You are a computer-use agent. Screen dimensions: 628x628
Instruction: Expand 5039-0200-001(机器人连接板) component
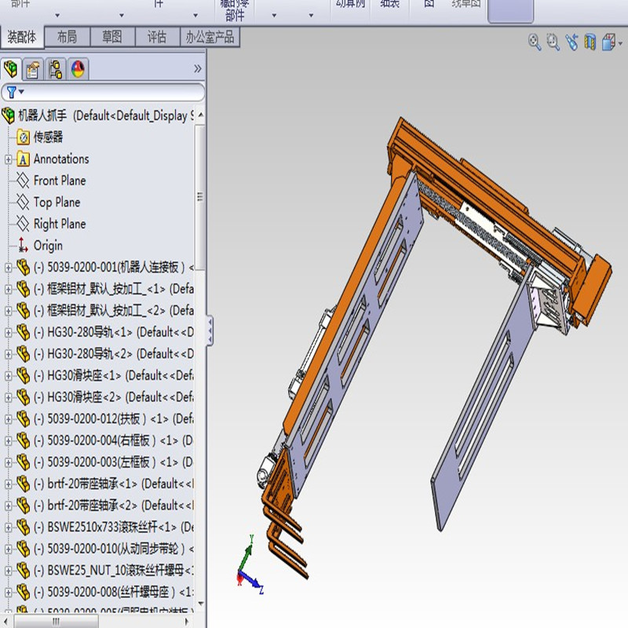point(8,268)
